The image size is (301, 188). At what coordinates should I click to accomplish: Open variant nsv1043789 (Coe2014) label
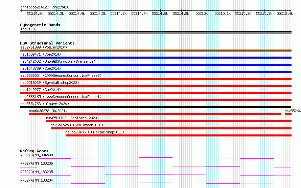pos(41,68)
